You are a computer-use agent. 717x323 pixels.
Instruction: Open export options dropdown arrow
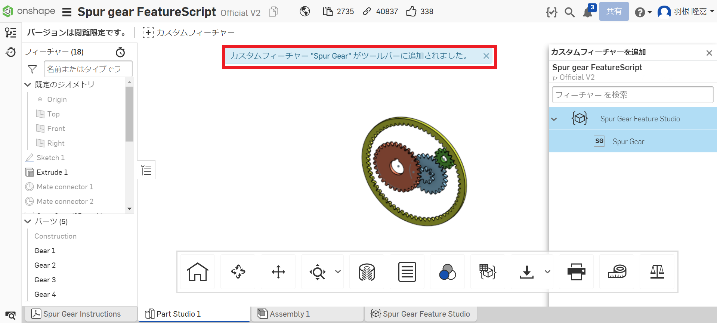(547, 272)
